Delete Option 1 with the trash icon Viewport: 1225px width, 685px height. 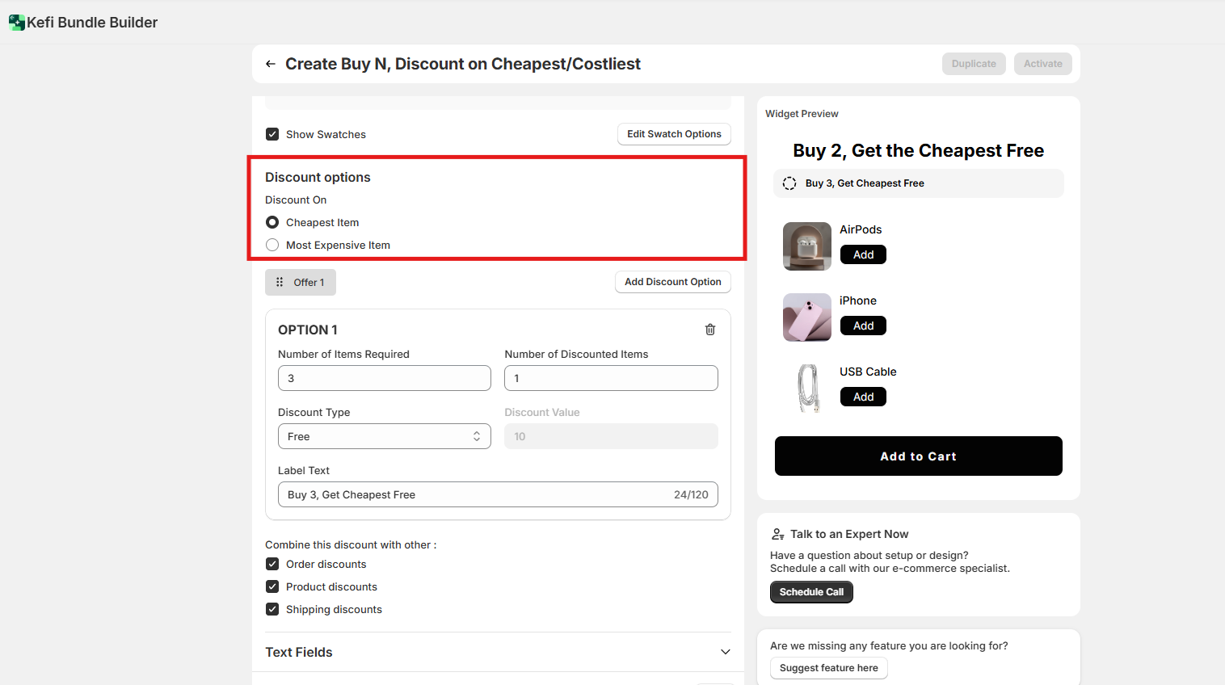click(710, 330)
